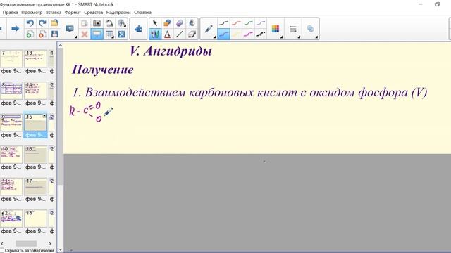Viewport: 451px width, 253px height.
Task: Toggle the Screen Shade tool
Action: pos(97,34)
